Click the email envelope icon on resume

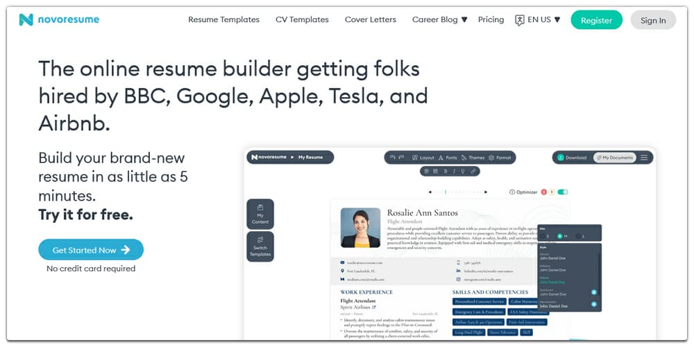pos(342,262)
